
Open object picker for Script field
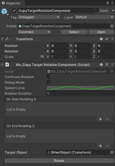pos(112,71)
